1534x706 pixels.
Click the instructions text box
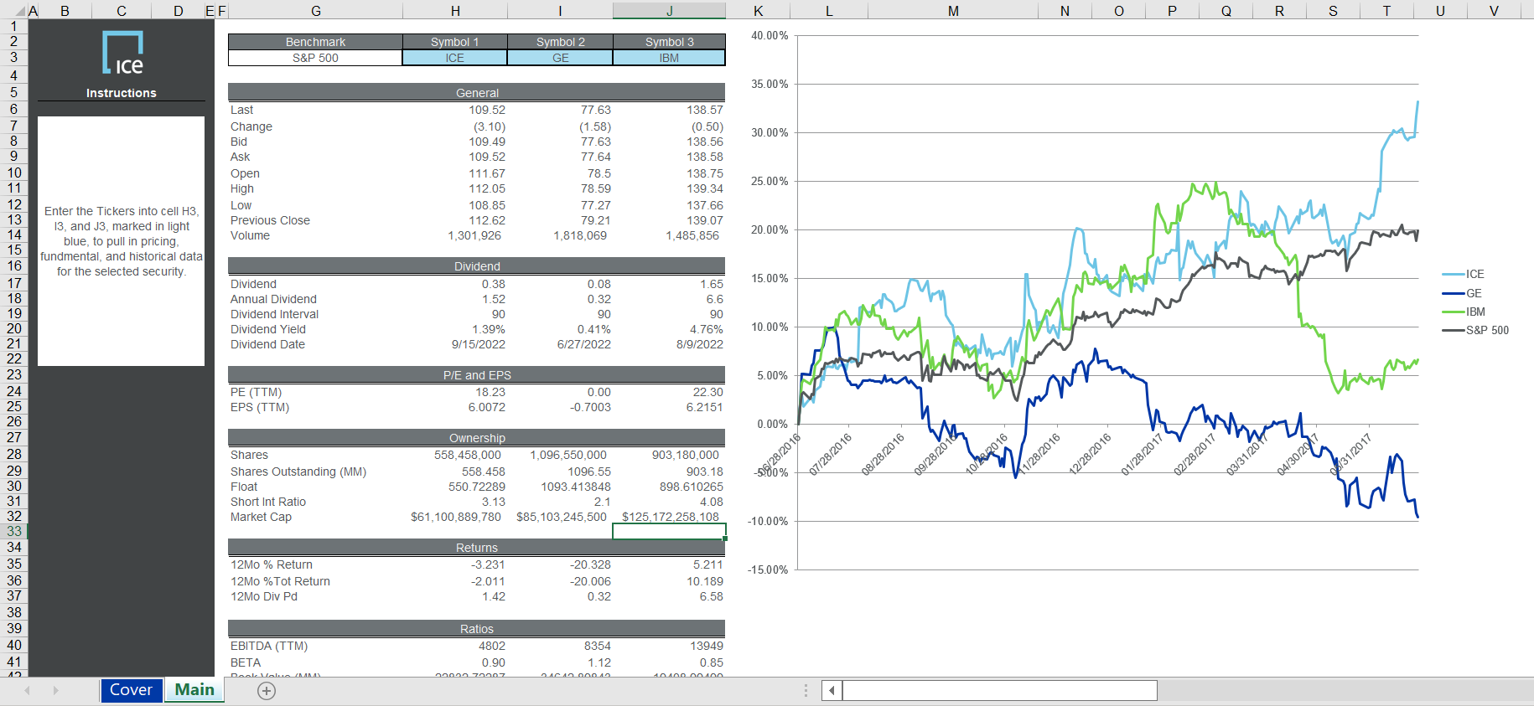[121, 241]
